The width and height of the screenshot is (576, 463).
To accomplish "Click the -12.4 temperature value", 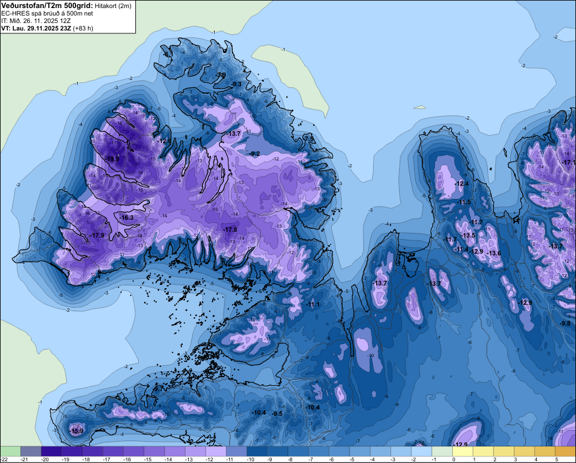I will (462, 183).
